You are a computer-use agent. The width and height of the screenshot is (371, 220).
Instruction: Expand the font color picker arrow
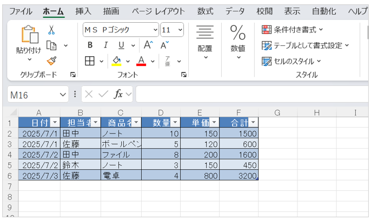tap(153, 62)
